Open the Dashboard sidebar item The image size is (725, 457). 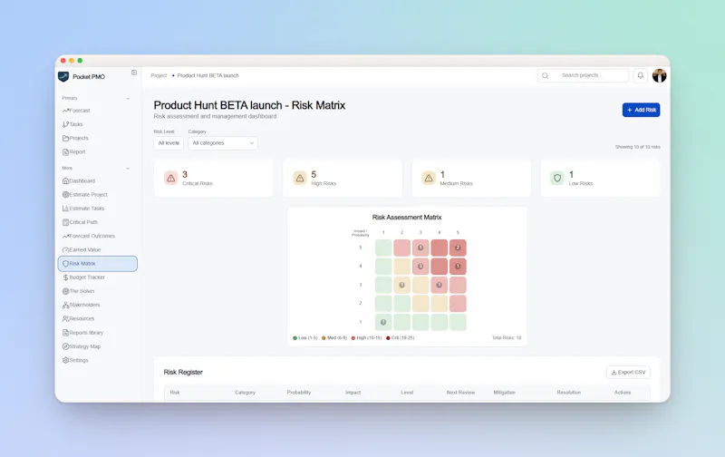point(79,180)
